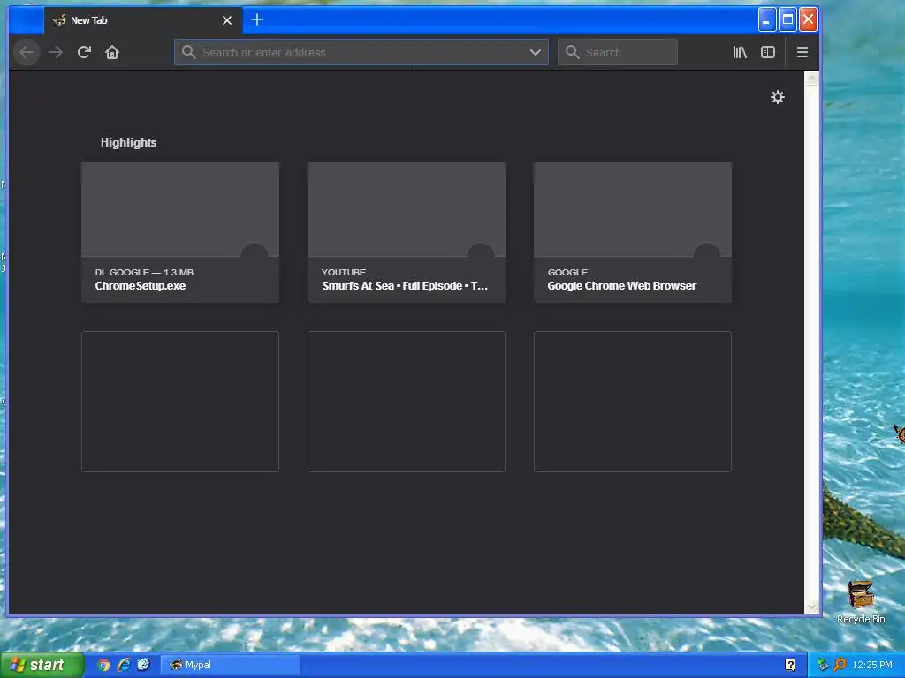Open Google Chrome Web Browser highlight

tap(633, 232)
